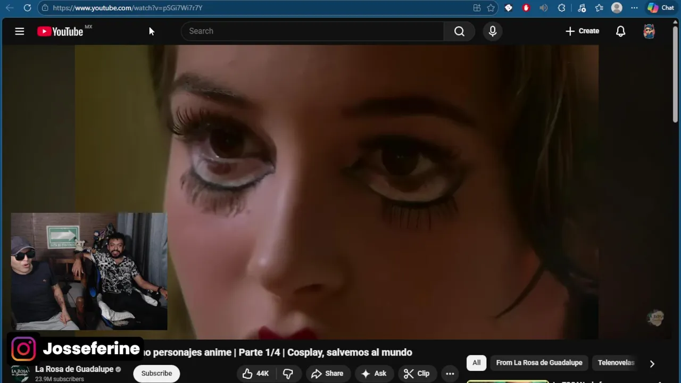Screen dimensions: 681x383
Task: Go to YouTube home via logo
Action: click(60, 31)
